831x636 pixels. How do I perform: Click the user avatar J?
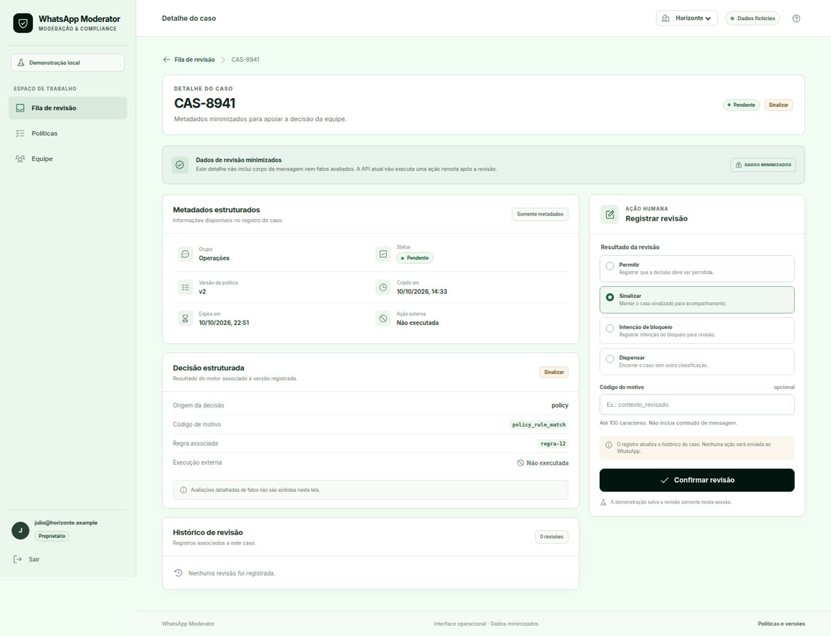pyautogui.click(x=20, y=531)
